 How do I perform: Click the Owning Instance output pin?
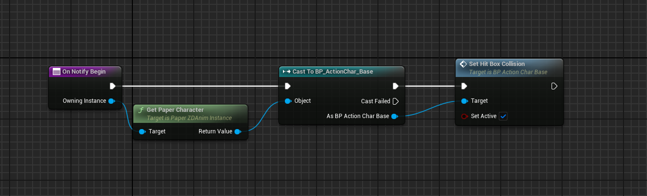(x=111, y=101)
